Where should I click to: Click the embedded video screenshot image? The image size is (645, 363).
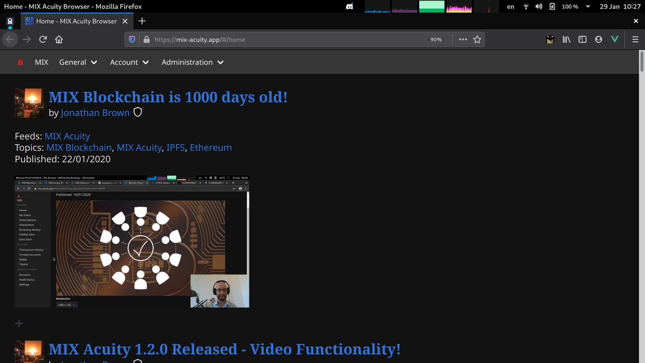132,241
